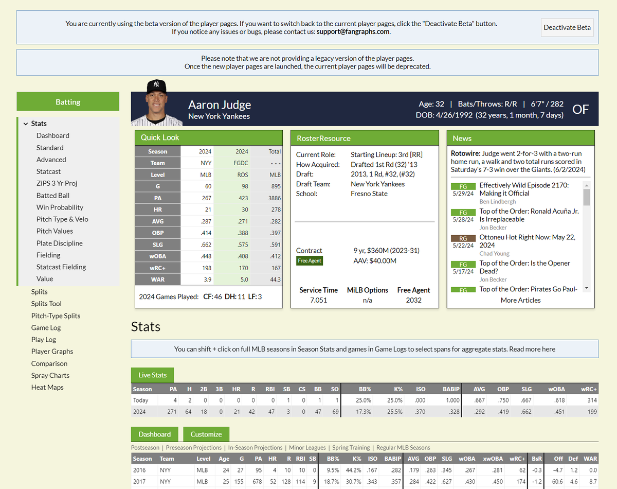This screenshot has height=489, width=617.
Task: Open Ottoneu Hot Right Now article
Action: click(x=528, y=241)
